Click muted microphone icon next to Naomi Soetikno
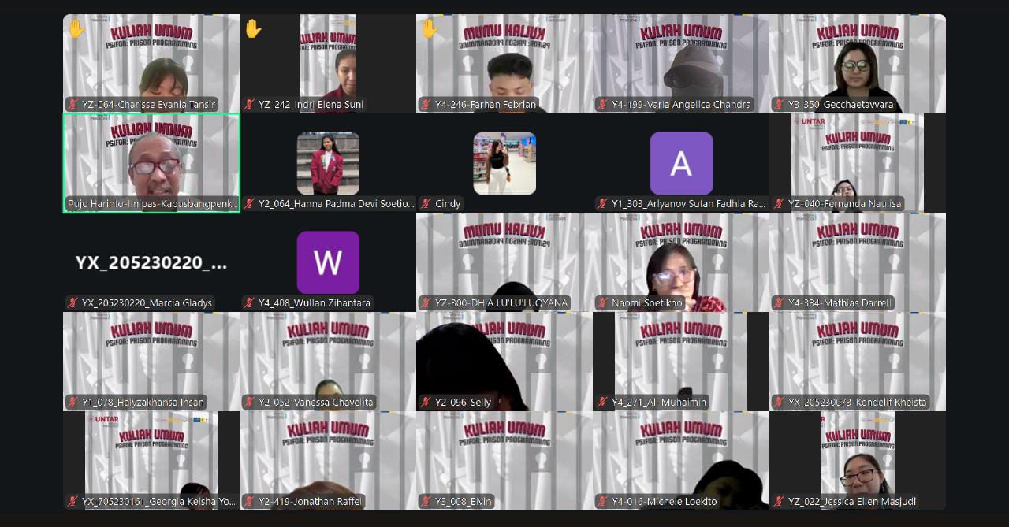 pos(602,303)
